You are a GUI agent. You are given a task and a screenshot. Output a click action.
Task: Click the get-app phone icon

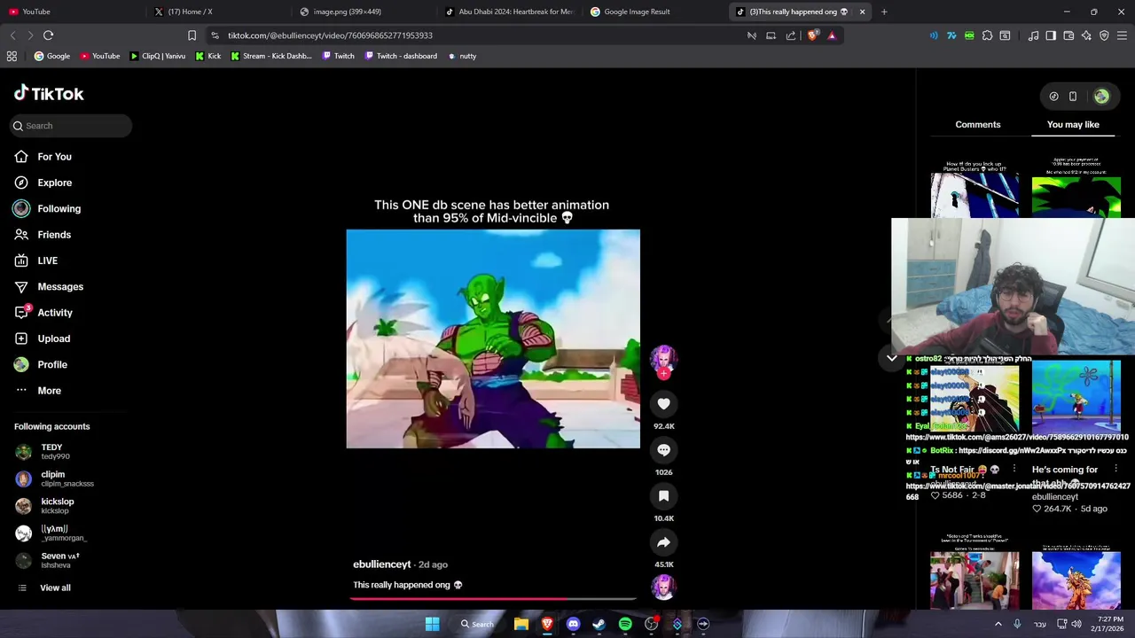tap(1073, 97)
